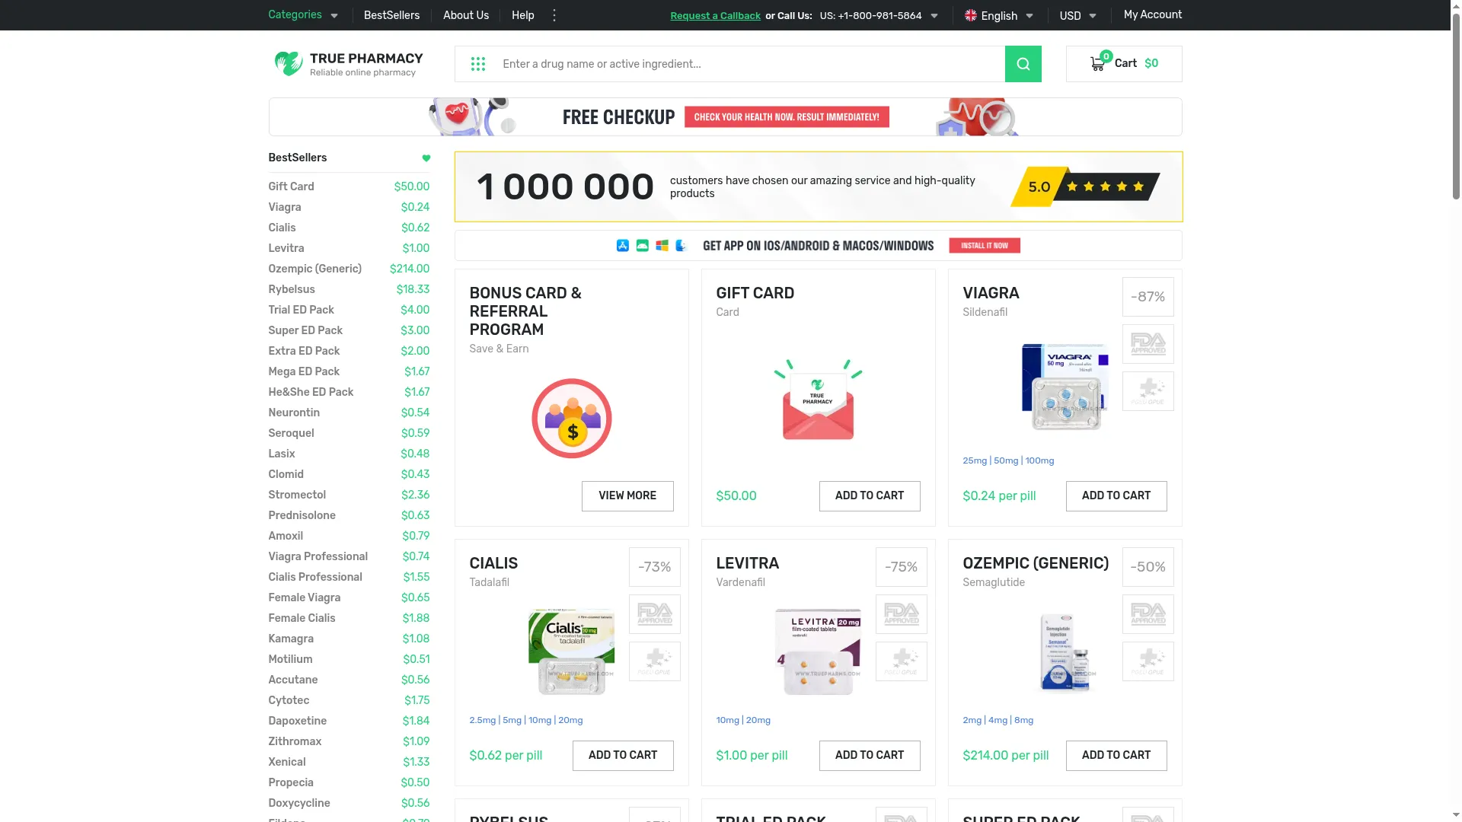Click the Install It Now button
The height and width of the screenshot is (822, 1462).
(x=985, y=246)
